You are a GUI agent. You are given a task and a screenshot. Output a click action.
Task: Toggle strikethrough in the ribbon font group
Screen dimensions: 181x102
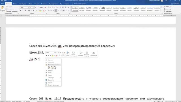[29, 11]
